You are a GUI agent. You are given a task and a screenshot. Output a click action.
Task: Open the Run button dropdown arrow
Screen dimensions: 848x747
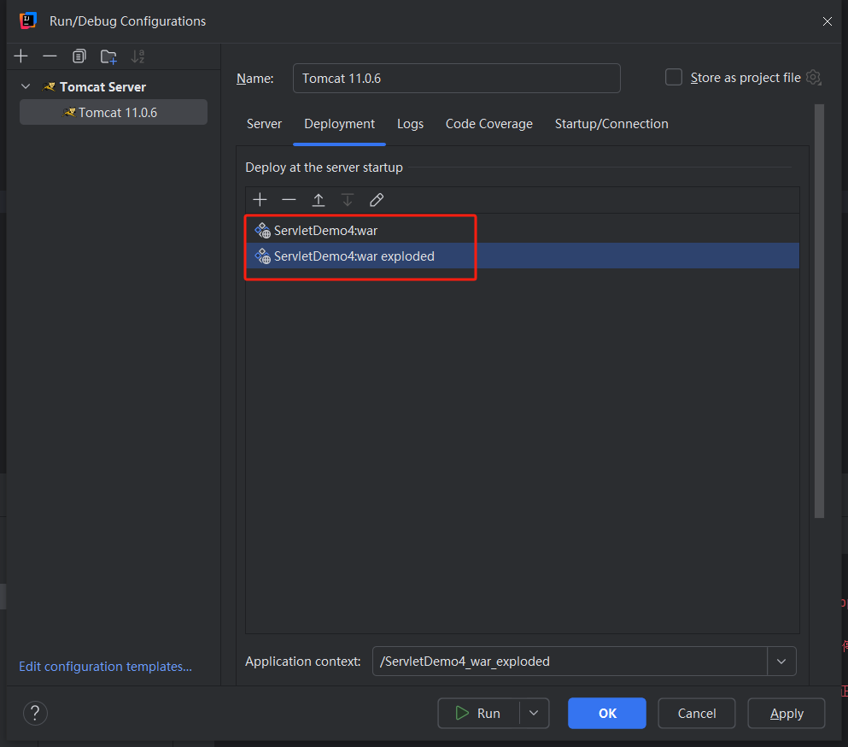(x=534, y=714)
